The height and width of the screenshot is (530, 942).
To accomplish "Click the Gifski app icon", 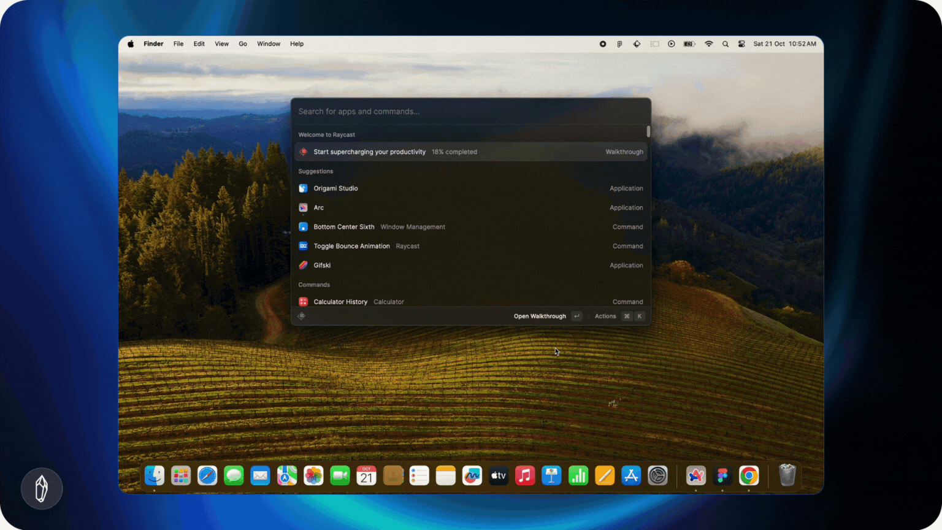I will point(303,265).
